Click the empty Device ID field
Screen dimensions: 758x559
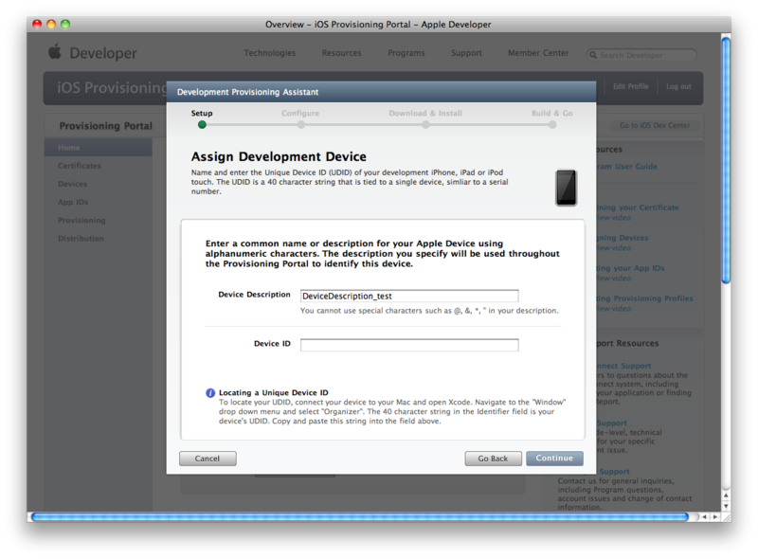click(x=409, y=345)
